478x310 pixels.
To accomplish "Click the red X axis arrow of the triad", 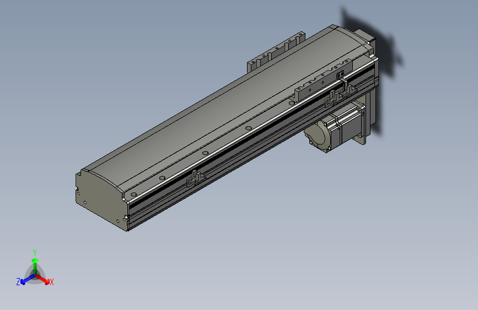I will click(43, 279).
